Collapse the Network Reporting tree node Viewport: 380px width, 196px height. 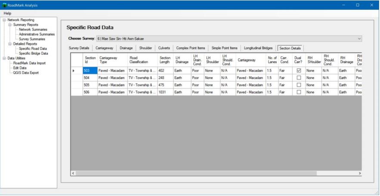pos(4,20)
